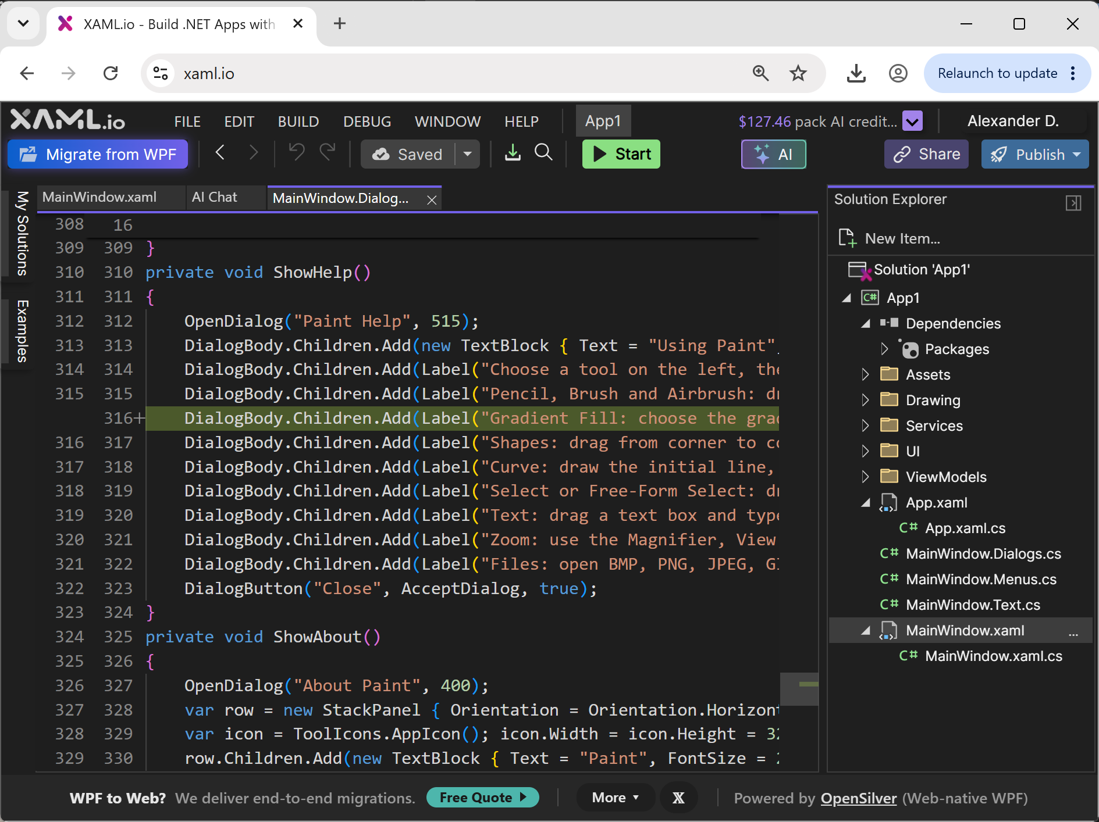Open the Chrome three-dot menu
This screenshot has height=822, width=1099.
[x=1073, y=73]
